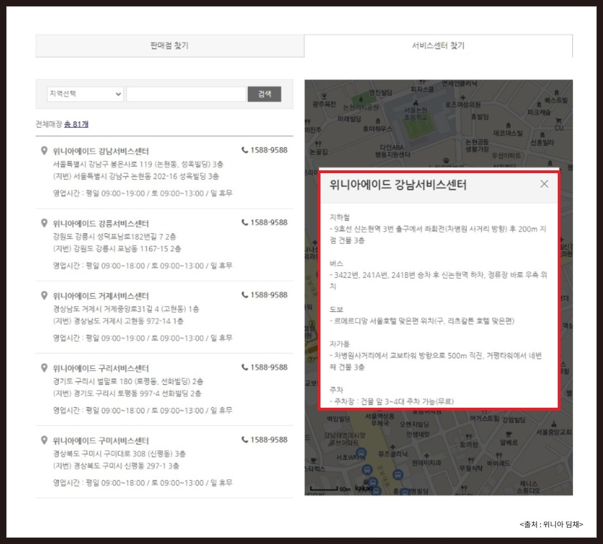This screenshot has height=544, width=603.
Task: Click 강릉서비스센터 business hours line
Action: coord(143,265)
